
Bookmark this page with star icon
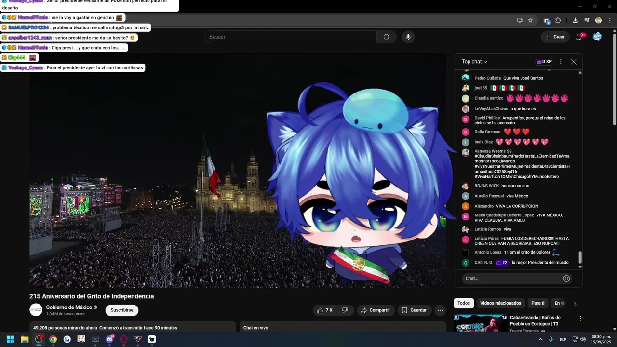pos(530,20)
